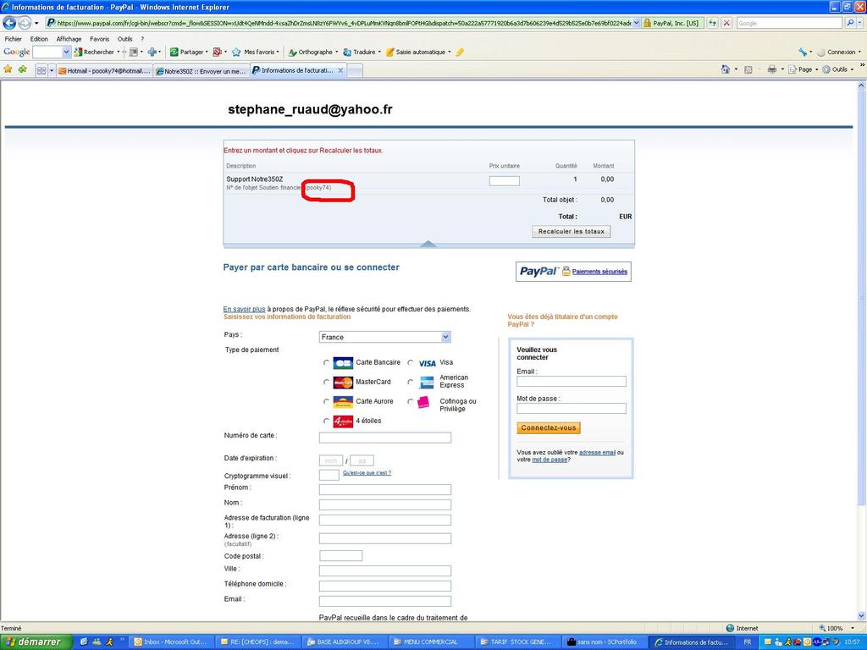Select the Carte Bancaire payment option

tap(327, 362)
